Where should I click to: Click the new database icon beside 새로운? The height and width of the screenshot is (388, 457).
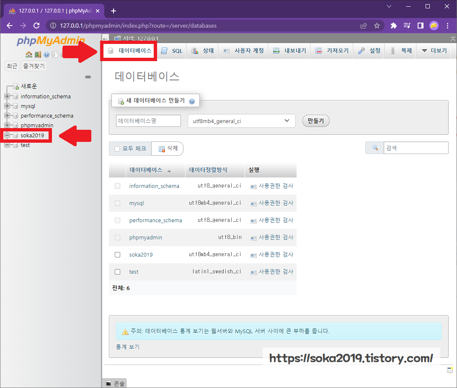point(16,87)
